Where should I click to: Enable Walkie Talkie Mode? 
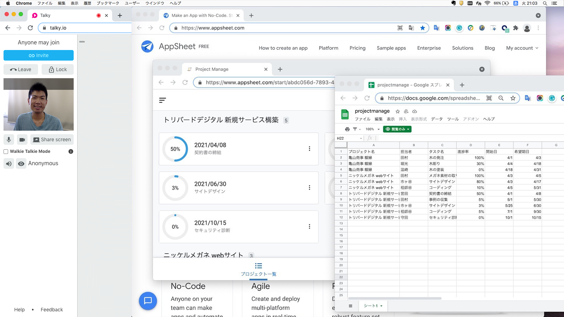6,151
